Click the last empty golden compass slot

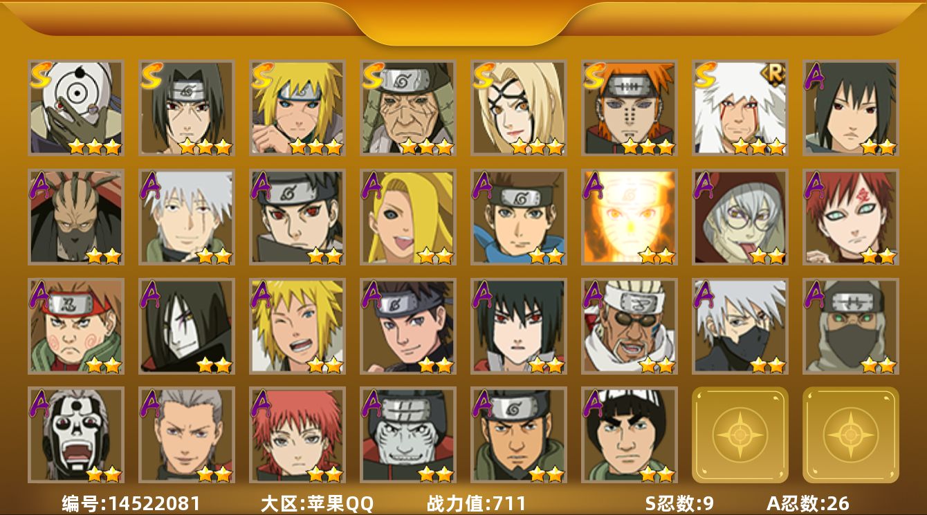851,435
